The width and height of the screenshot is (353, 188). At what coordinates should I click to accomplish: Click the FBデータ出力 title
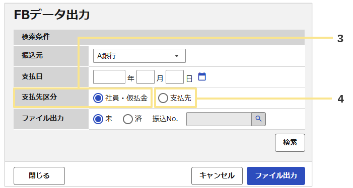point(52,15)
